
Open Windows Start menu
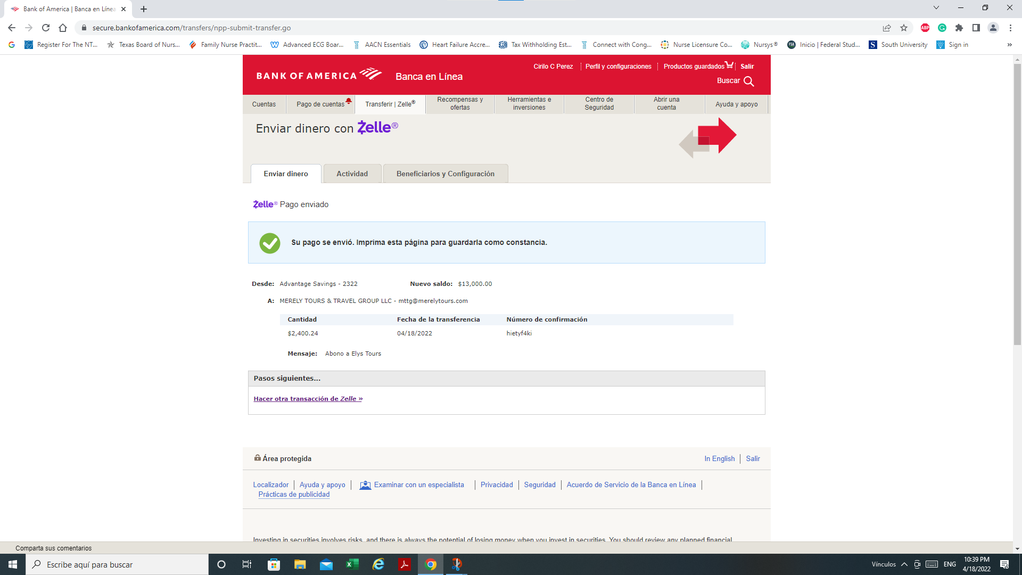13,564
